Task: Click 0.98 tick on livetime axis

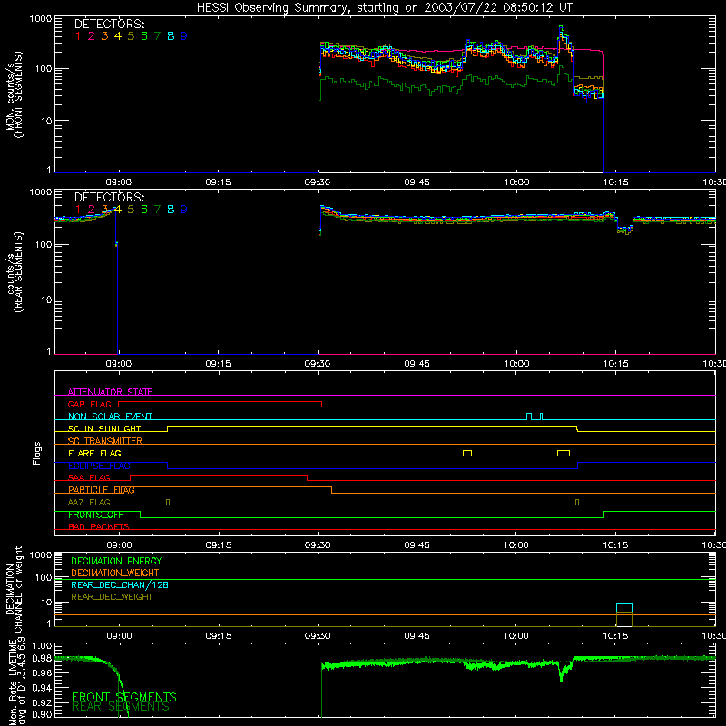Action: [x=42, y=658]
